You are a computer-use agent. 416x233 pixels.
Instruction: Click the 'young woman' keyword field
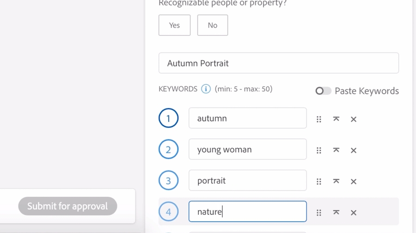pyautogui.click(x=247, y=150)
